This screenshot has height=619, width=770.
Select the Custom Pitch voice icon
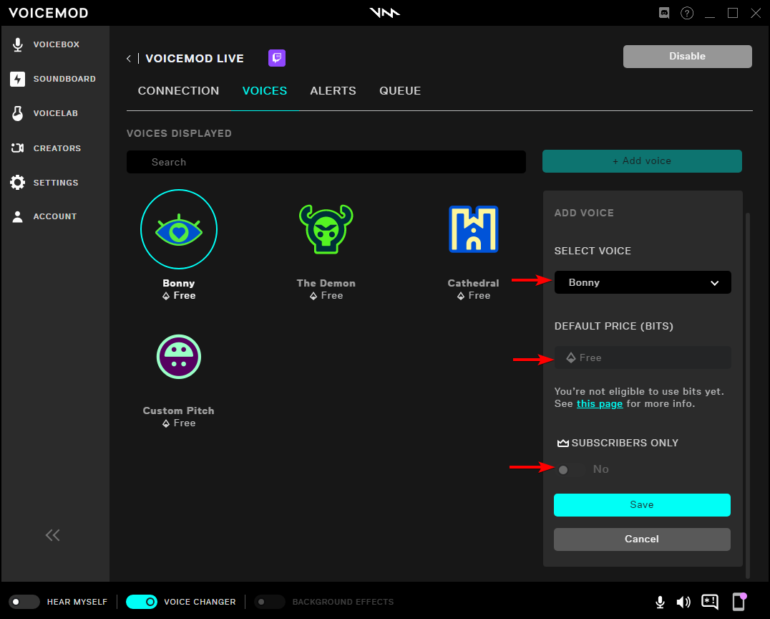[179, 357]
